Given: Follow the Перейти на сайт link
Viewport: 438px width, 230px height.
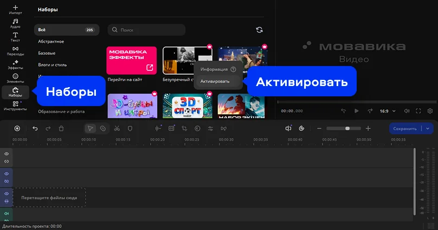Looking at the screenshot, I should click(x=125, y=80).
